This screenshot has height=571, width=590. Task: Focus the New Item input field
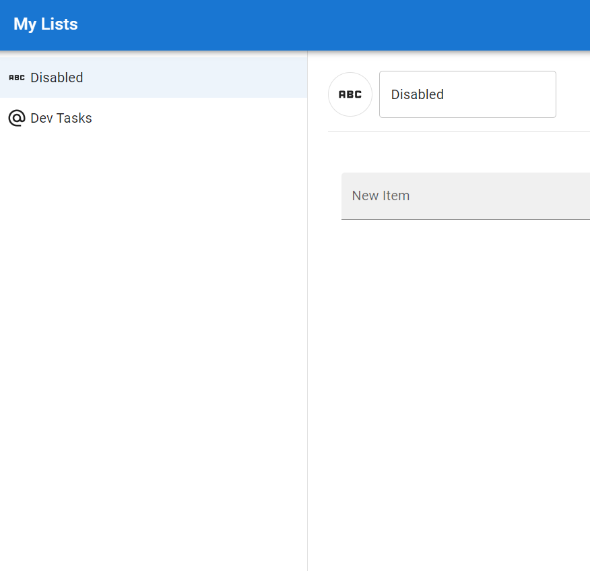click(465, 196)
